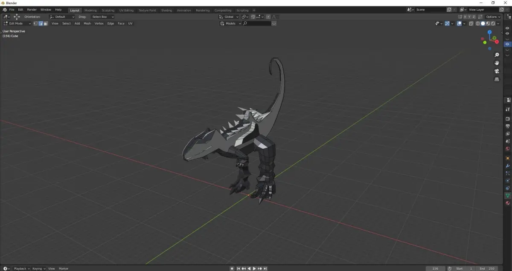The image size is (512, 271).
Task: Open the timeline Marker menu
Action: point(64,268)
